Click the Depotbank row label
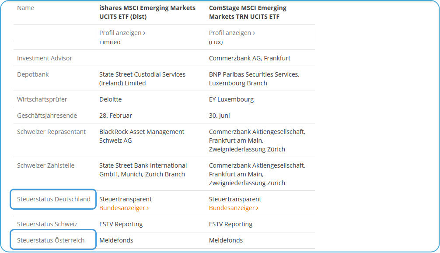440x253 pixels. point(33,74)
